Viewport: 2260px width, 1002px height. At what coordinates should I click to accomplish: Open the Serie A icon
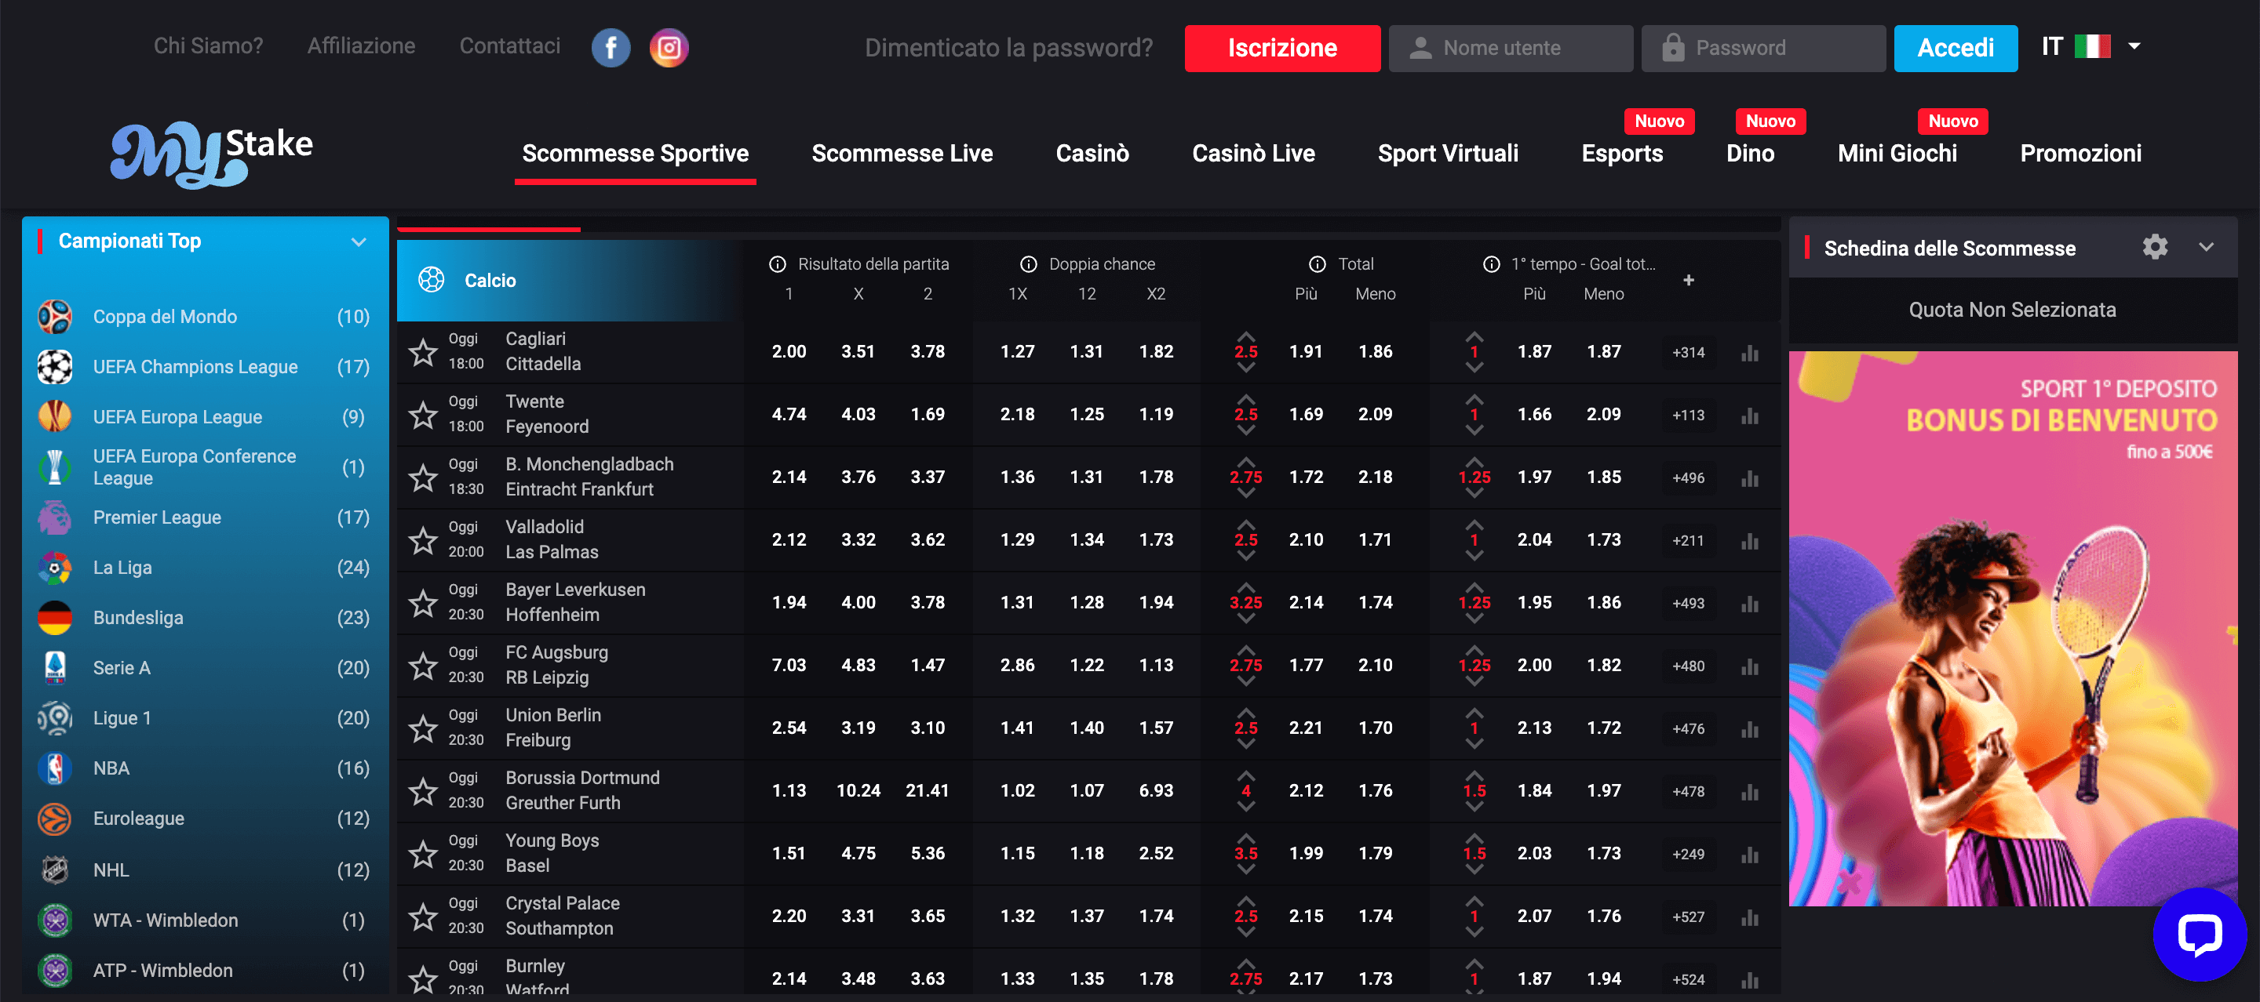[54, 667]
